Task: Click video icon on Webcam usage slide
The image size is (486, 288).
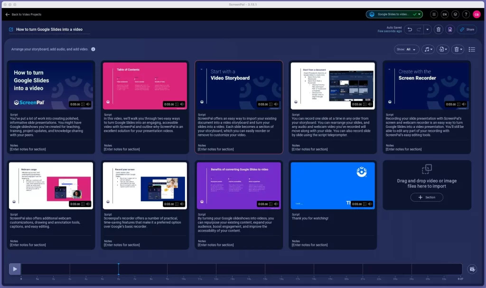Action: tap(83, 204)
